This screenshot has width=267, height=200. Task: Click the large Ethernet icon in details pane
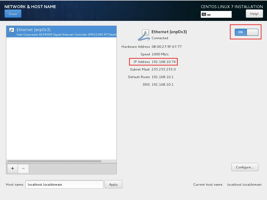[x=144, y=35]
